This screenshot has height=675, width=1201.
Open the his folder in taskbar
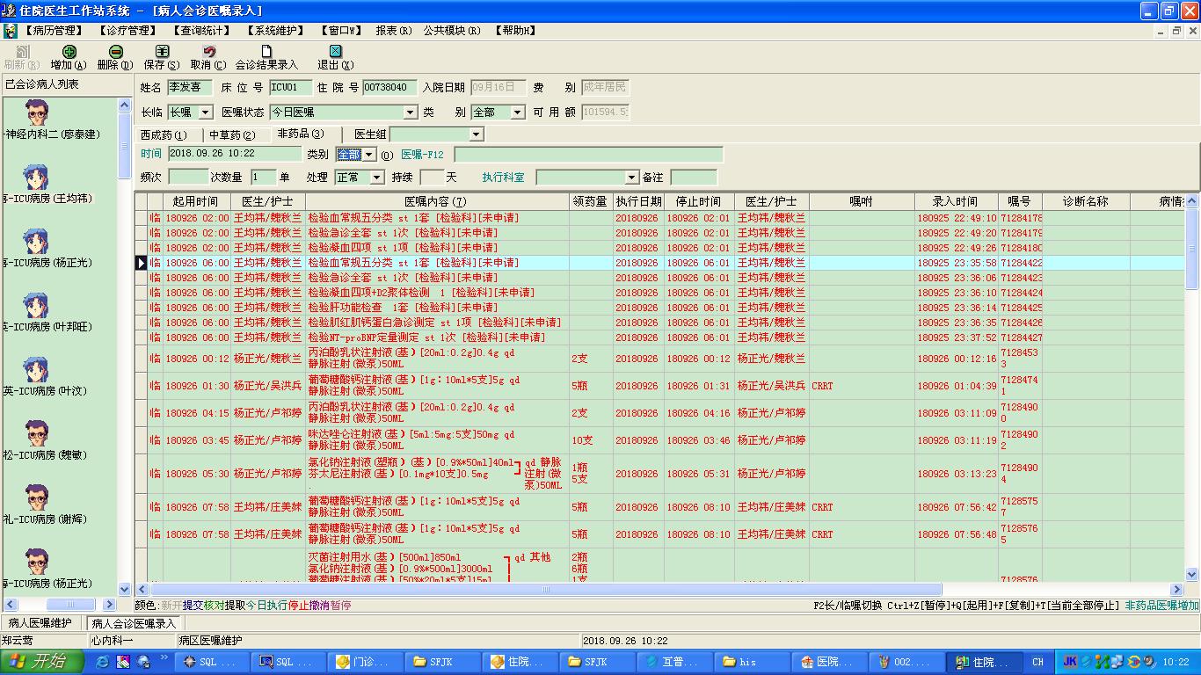(x=753, y=662)
